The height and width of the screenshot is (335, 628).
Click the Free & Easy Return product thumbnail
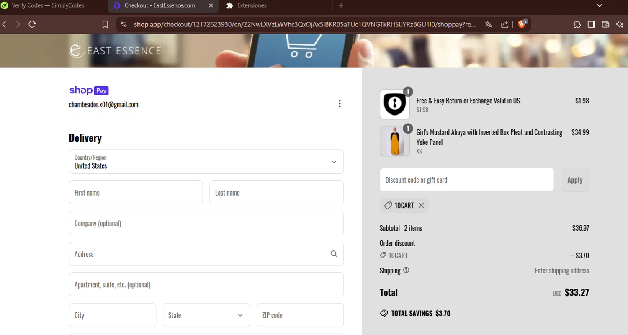click(395, 104)
